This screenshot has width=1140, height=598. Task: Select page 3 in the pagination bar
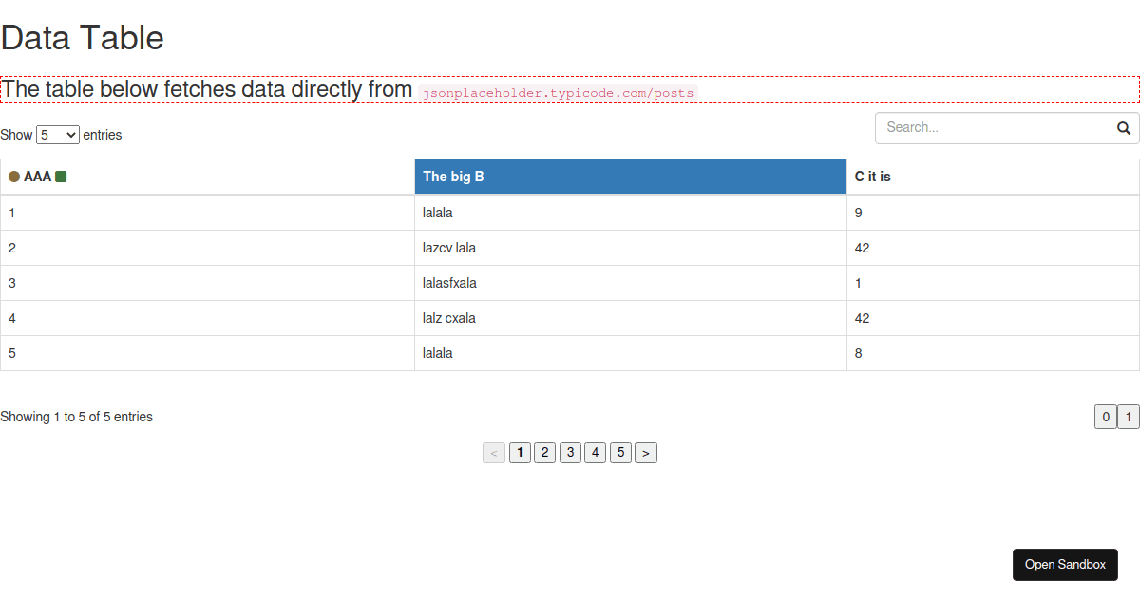click(x=570, y=453)
